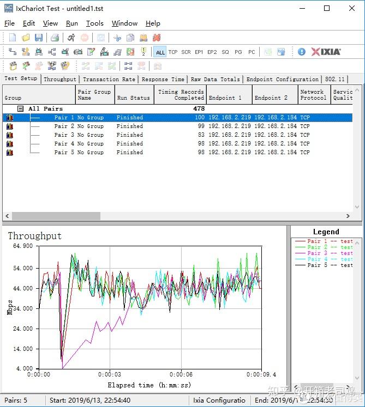
Task: Click the renumber 1-2 icon
Action: (143, 52)
